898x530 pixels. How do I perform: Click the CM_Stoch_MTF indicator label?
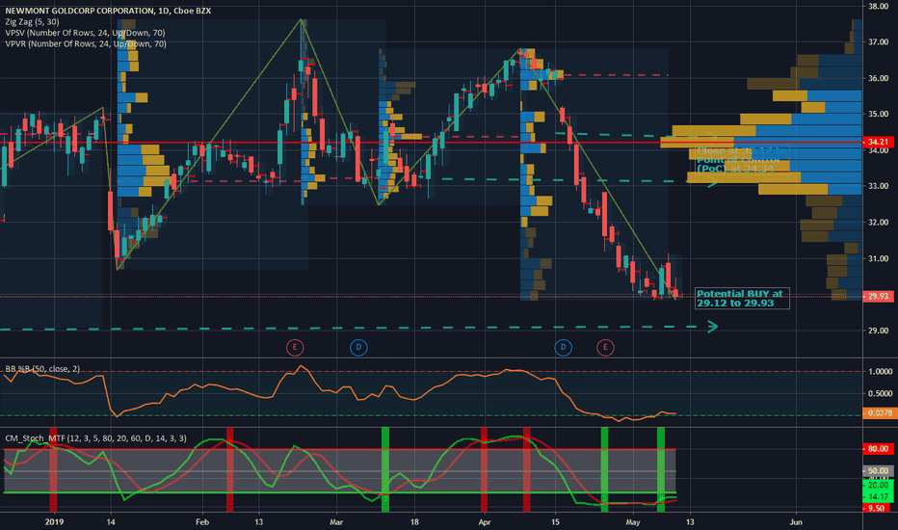click(95, 438)
